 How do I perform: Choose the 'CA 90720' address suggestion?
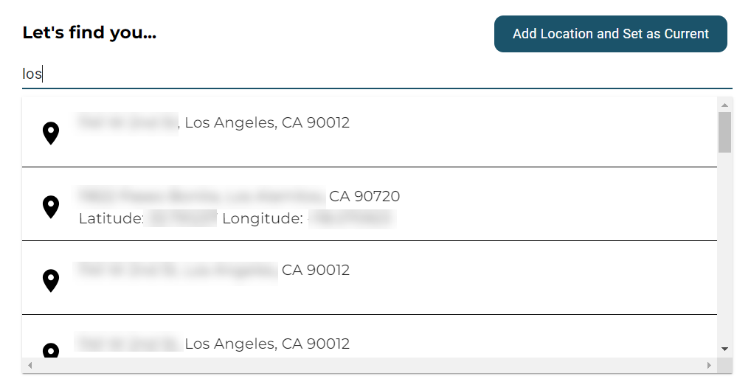[370, 204]
